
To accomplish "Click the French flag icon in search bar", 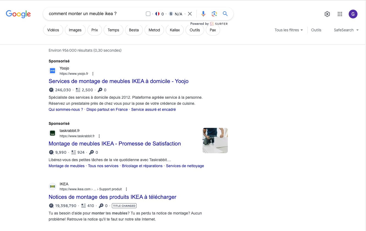I will [x=157, y=14].
